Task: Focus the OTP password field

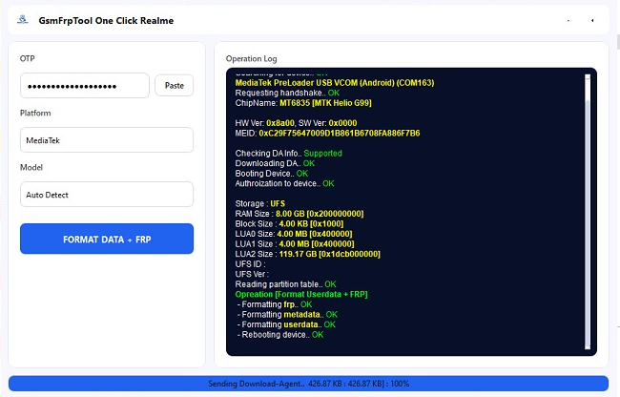Action: point(85,85)
